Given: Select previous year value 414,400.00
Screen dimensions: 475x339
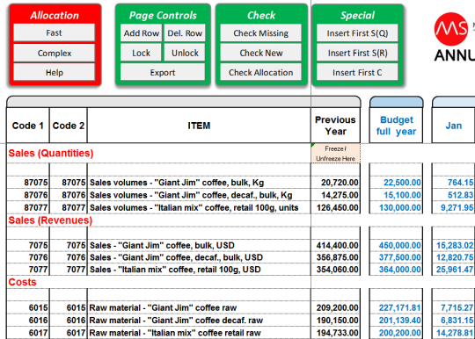Looking at the screenshot, I should point(335,245).
